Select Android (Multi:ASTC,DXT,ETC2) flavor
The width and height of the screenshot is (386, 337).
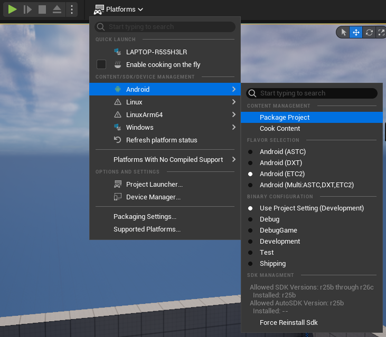[x=312, y=185]
